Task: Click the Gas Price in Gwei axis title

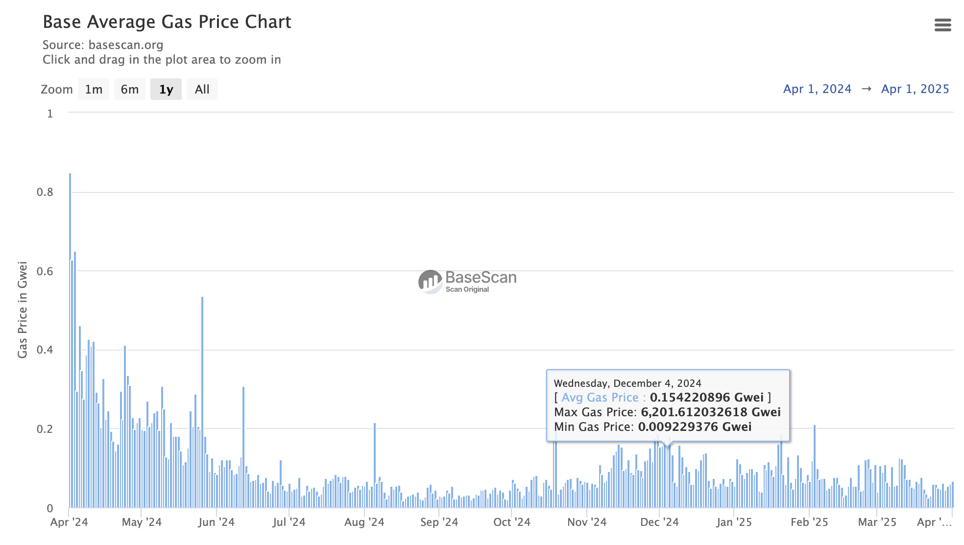Action: (23, 306)
